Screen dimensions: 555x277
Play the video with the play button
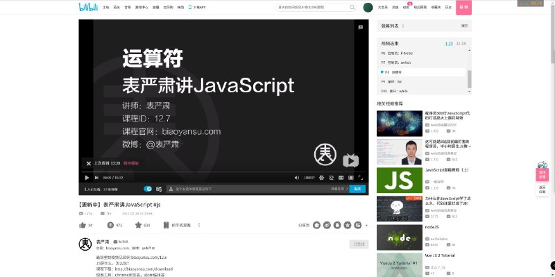click(87, 178)
